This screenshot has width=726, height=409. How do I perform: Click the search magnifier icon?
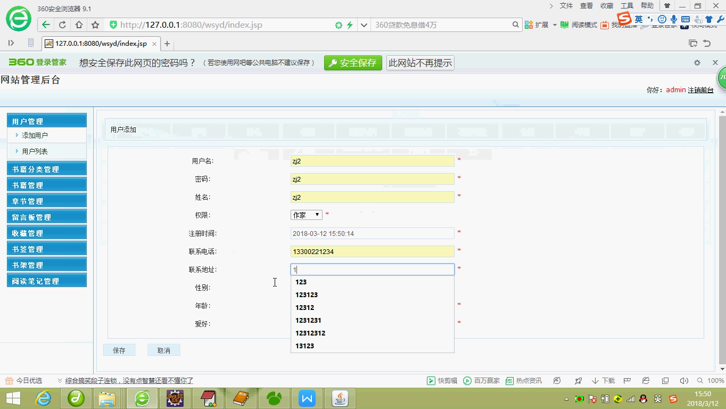(x=515, y=24)
